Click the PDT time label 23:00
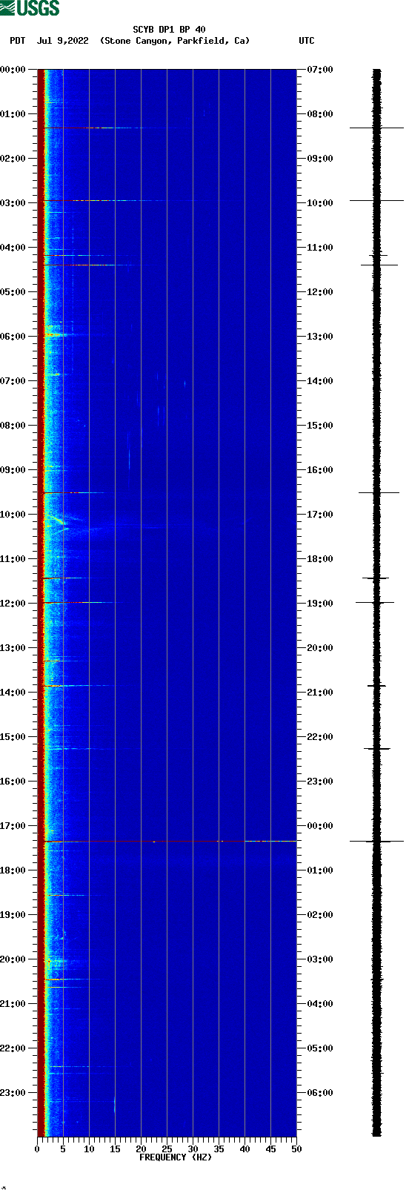 click(x=13, y=1093)
